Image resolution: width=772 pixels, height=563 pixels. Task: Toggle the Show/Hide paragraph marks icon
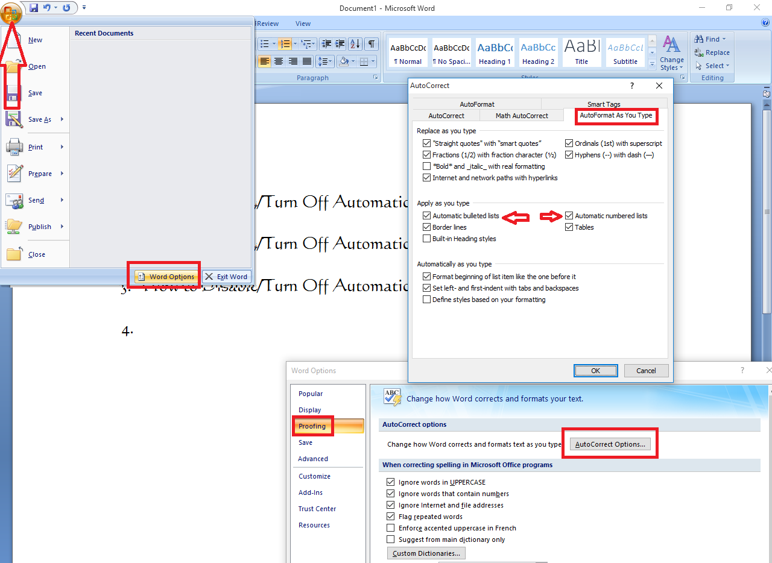pos(372,43)
